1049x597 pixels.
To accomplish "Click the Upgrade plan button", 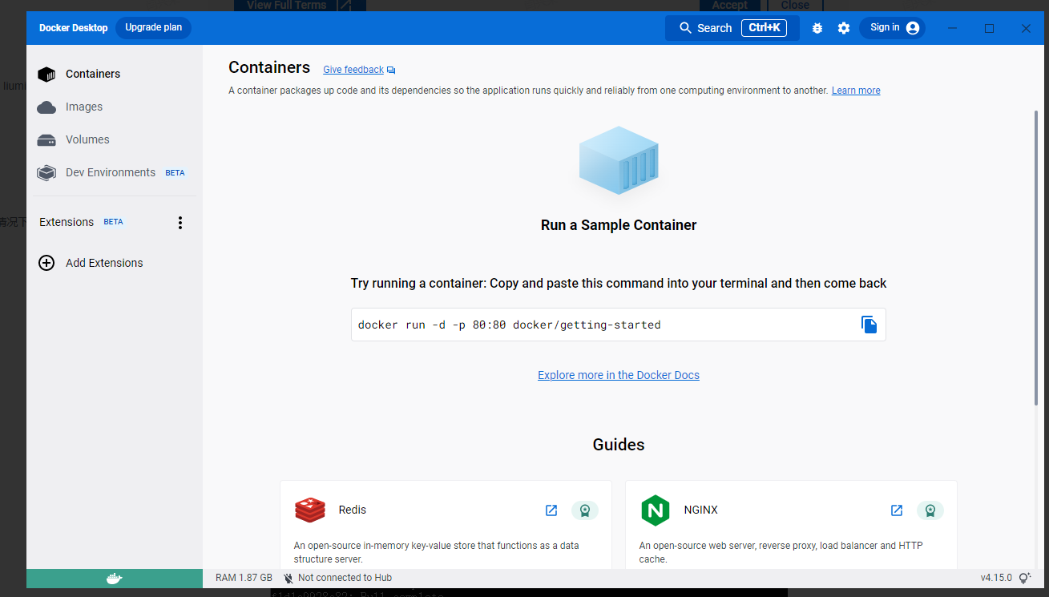I will [153, 27].
